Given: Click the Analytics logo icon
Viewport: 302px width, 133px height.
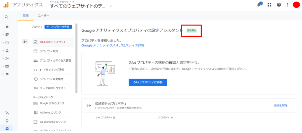Looking at the screenshot, I should click(6, 5).
